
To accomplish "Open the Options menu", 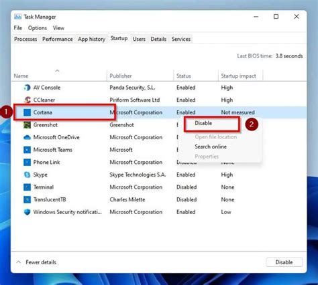I will 38,28.
